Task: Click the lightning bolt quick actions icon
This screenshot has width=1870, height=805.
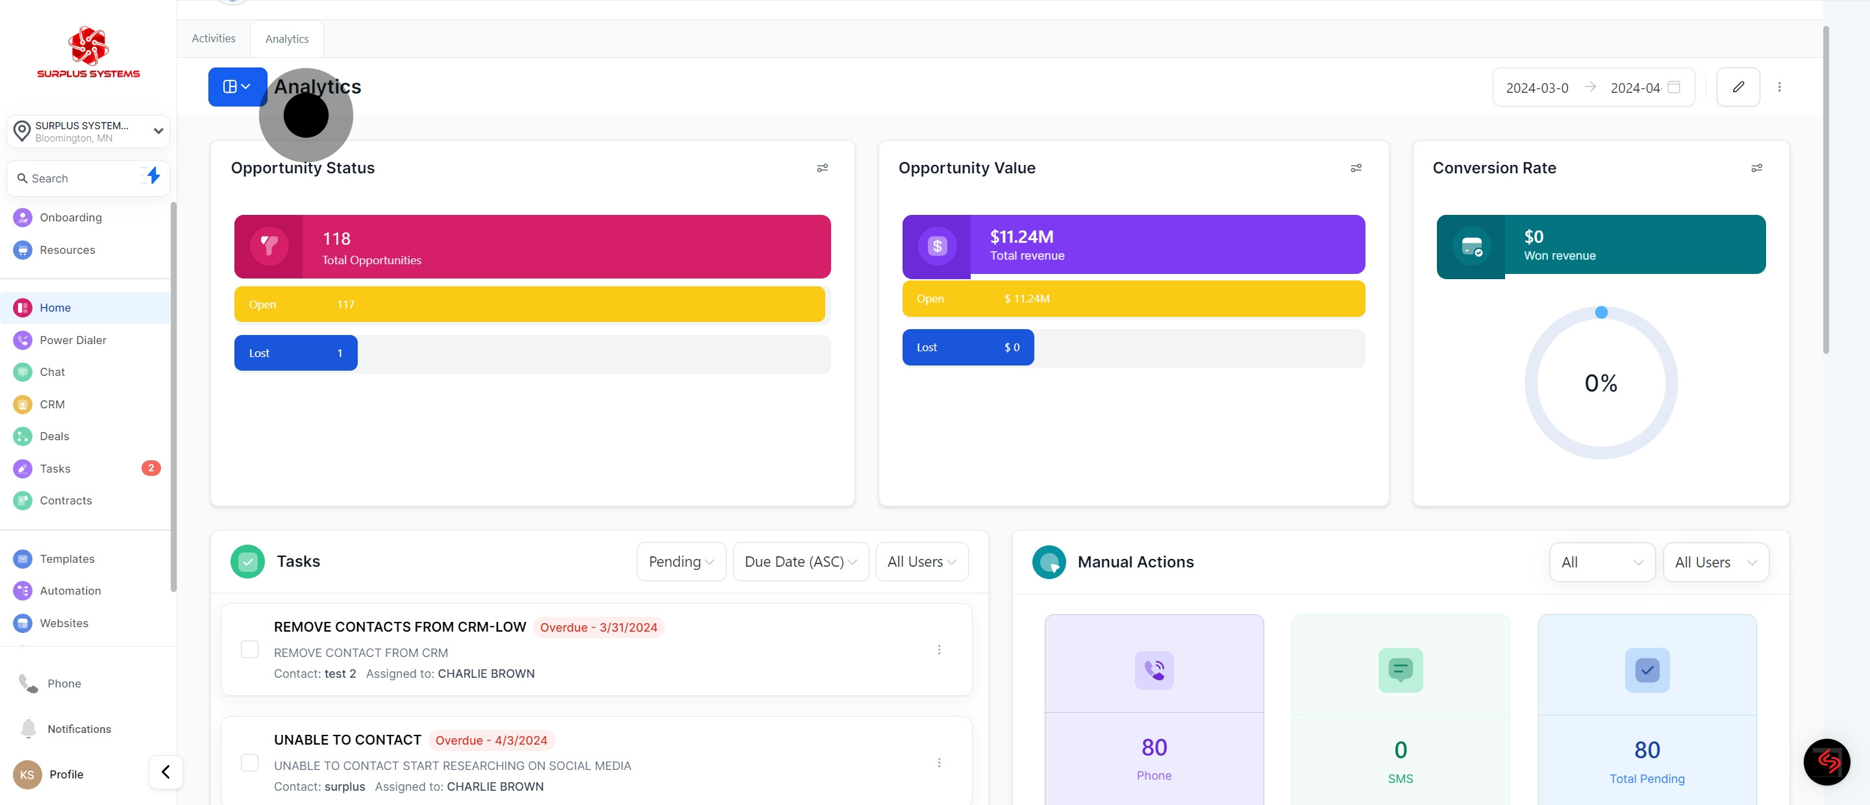Action: point(153,176)
